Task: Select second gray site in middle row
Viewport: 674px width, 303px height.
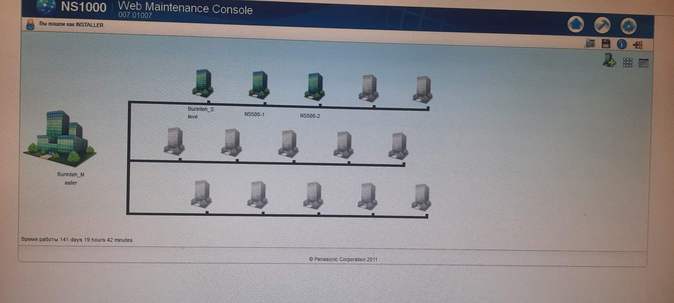Action: (x=232, y=142)
